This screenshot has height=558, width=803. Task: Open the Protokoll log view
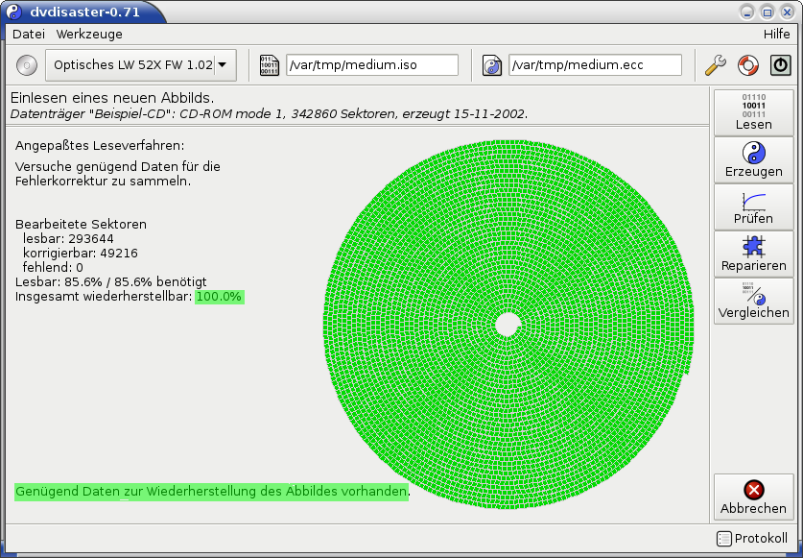coord(752,538)
